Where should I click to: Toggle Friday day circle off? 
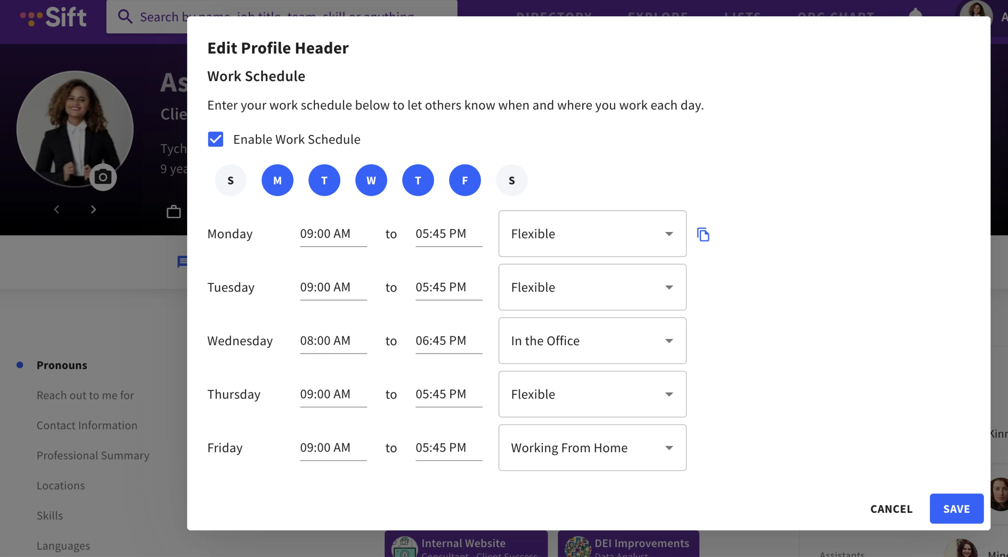pos(465,180)
